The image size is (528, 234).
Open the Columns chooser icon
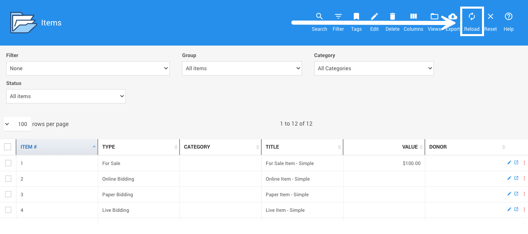pos(413,16)
